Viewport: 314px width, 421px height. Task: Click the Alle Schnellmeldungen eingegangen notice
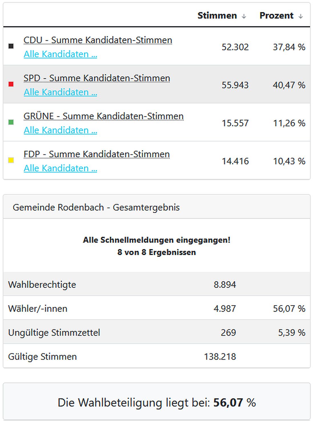[x=157, y=245]
